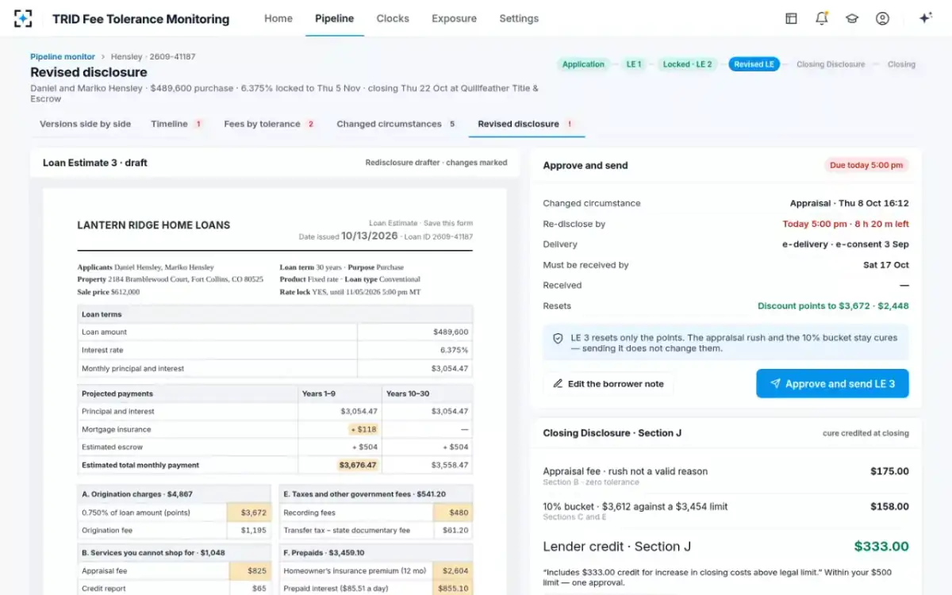Click the $65 credit report value

259,589
